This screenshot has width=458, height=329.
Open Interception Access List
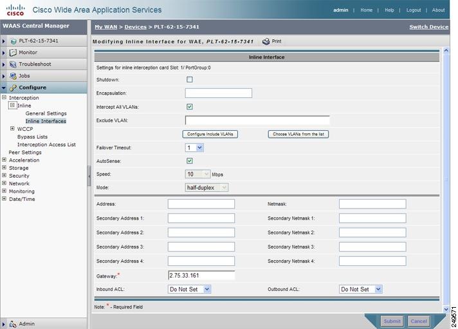tap(46, 144)
